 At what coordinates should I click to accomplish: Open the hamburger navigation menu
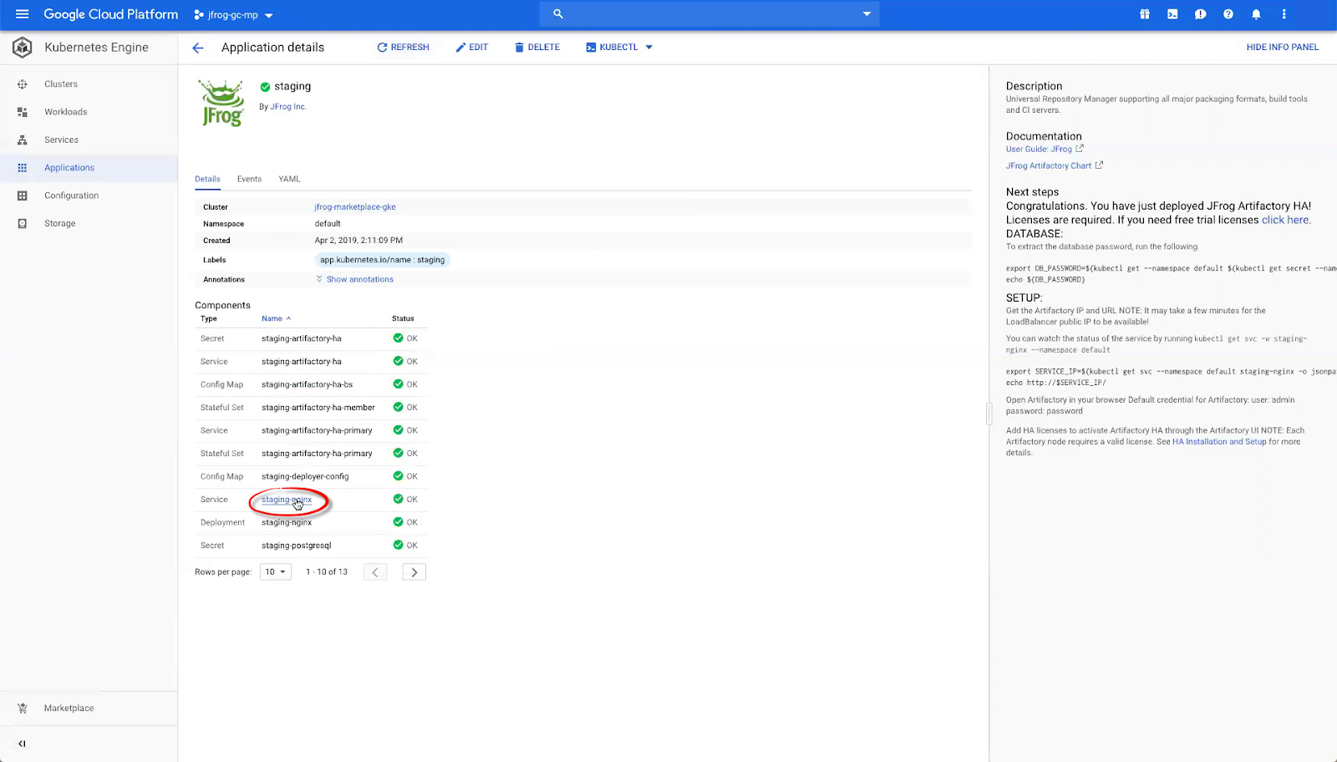click(22, 14)
